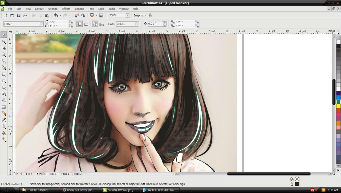Select the Interactive Fill tool
341x193 pixels.
point(4,140)
